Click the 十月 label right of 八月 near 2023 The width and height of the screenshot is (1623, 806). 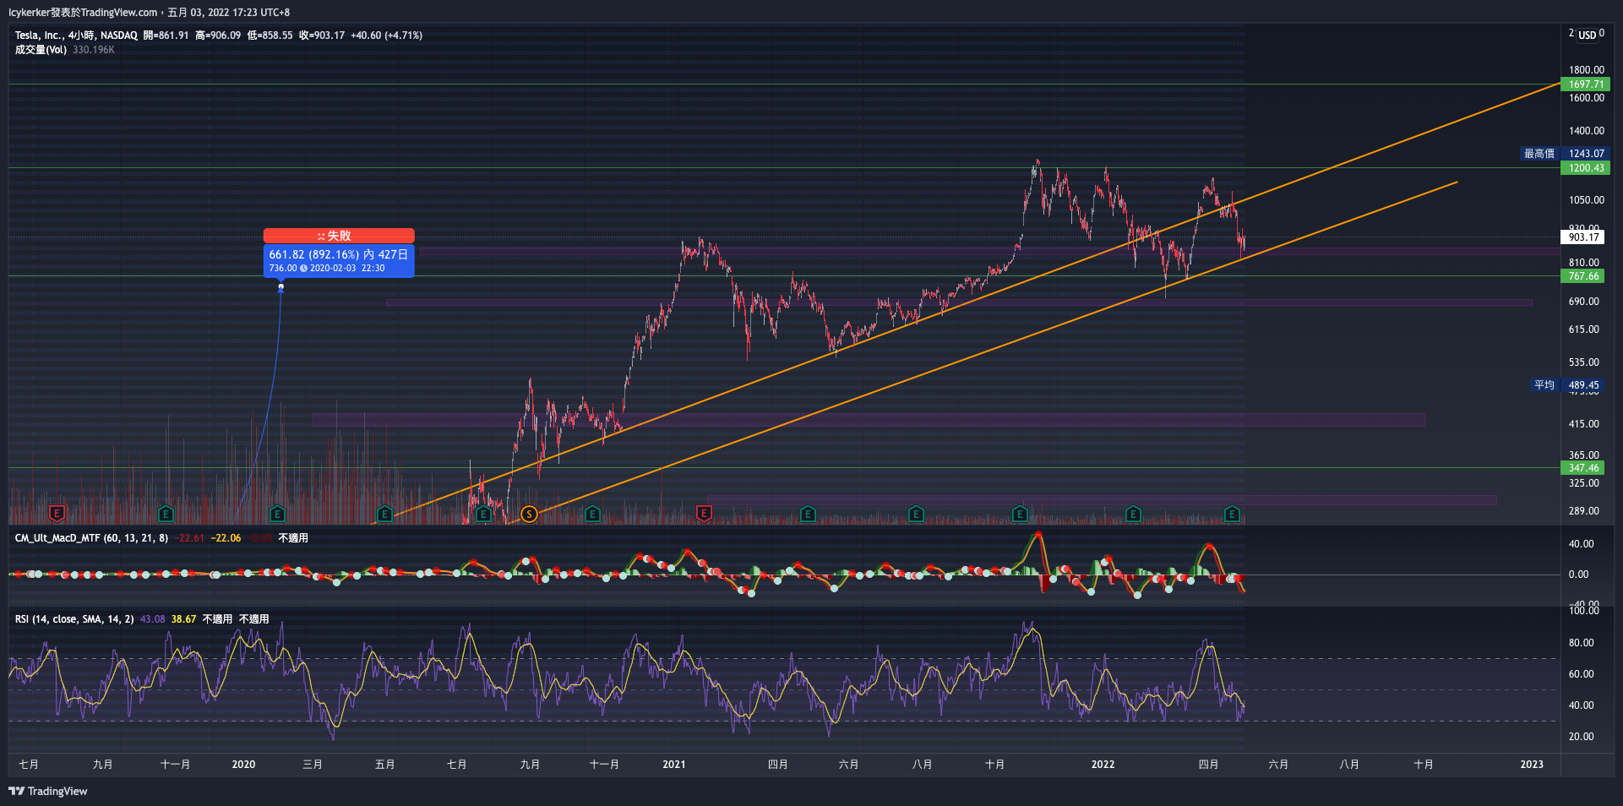point(1424,765)
